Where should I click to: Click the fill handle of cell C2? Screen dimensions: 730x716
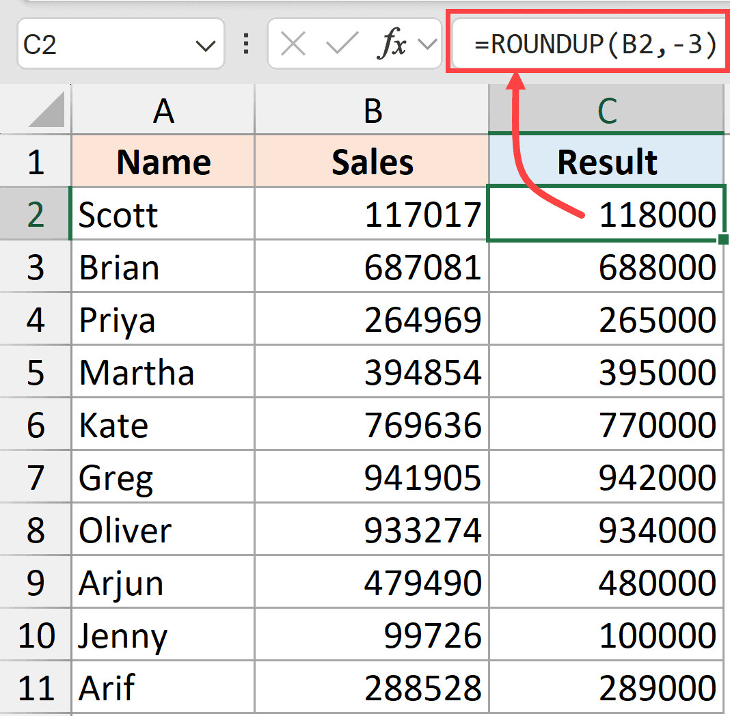pyautogui.click(x=723, y=239)
